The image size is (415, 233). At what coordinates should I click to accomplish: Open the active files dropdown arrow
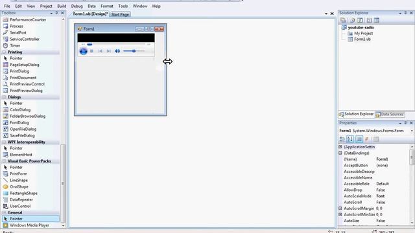326,14
